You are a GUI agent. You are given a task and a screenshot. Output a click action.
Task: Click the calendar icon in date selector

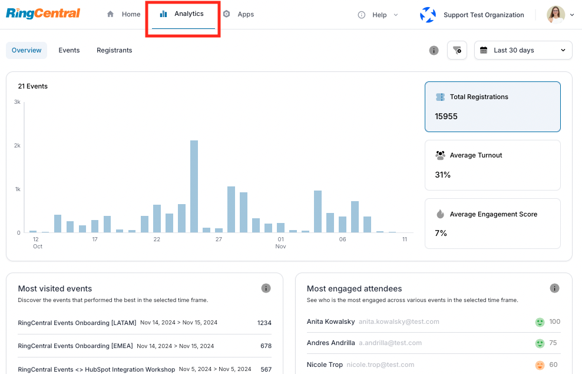(484, 50)
